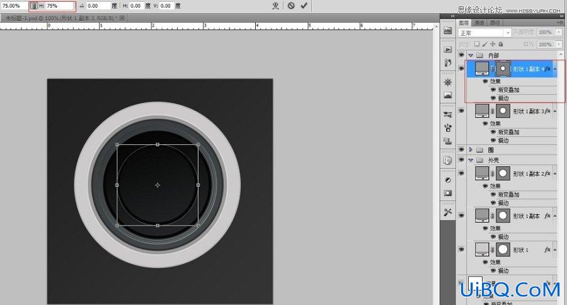The image size is (567, 305).
Task: Open the opacity 100% dropdown arrow
Action: coord(559,32)
